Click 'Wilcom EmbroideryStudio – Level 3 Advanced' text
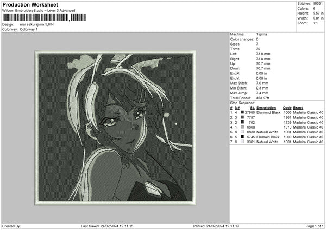 coord(39,11)
